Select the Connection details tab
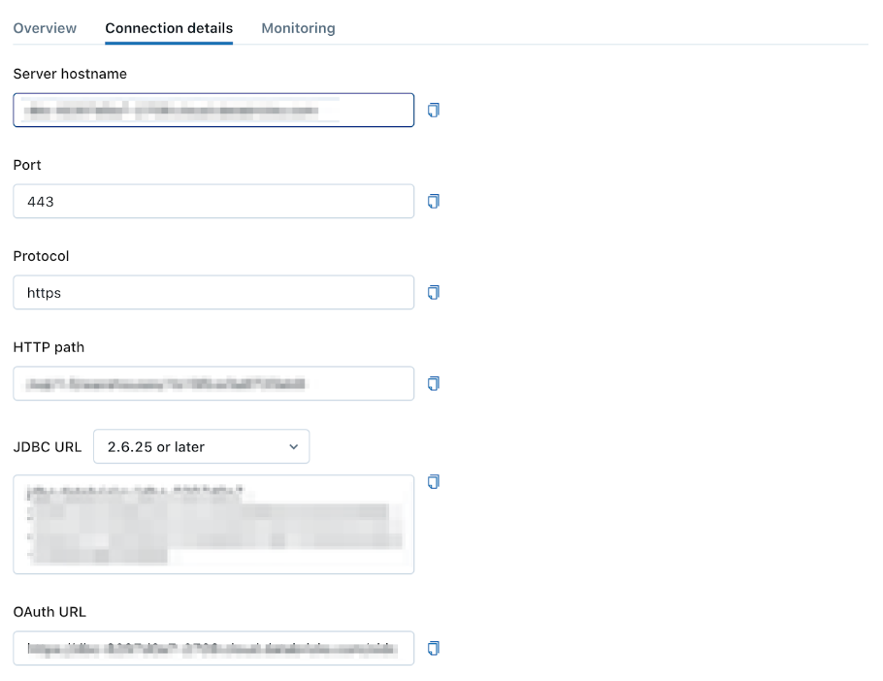The image size is (883, 681). coord(169,28)
